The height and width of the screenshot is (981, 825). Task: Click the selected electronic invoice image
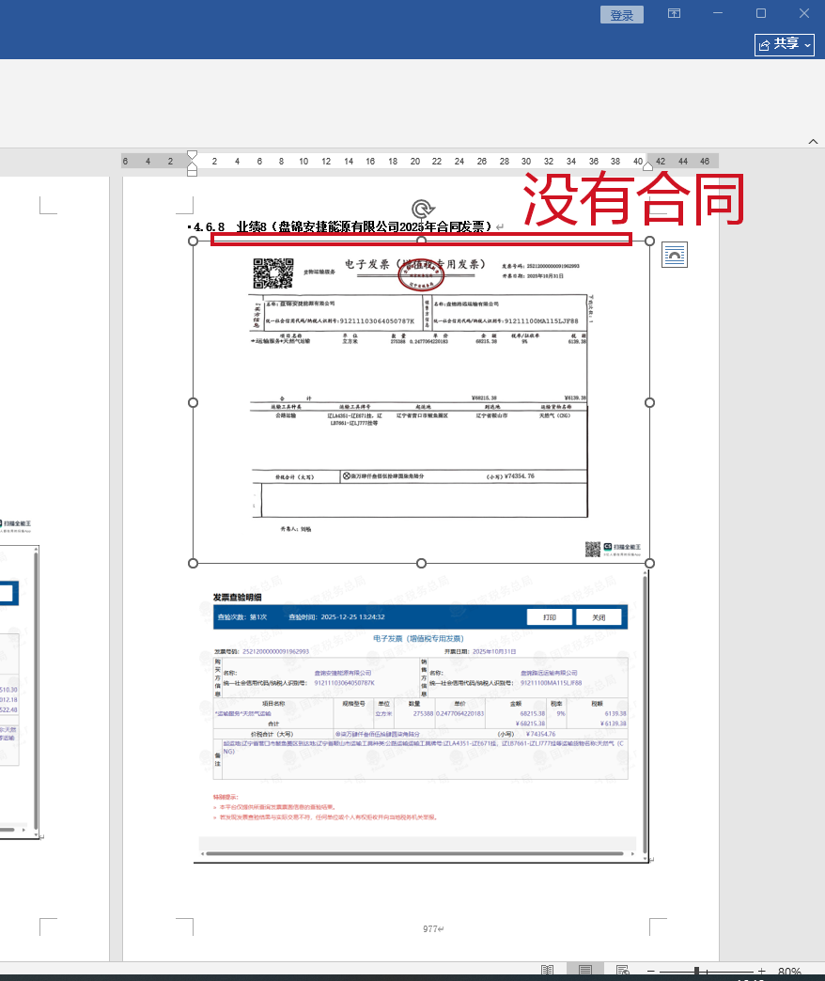tap(422, 402)
